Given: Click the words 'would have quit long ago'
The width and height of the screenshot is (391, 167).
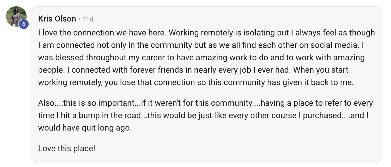Looking at the screenshot, I should coord(84,128).
